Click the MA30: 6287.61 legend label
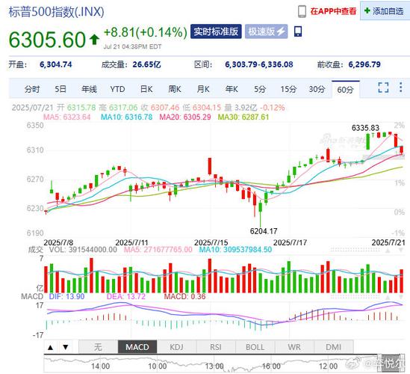410x374 pixels. click(243, 117)
